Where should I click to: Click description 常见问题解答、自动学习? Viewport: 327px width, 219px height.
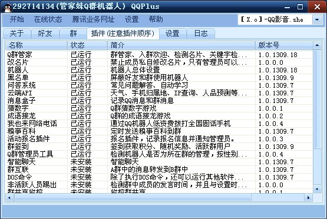[149, 85]
